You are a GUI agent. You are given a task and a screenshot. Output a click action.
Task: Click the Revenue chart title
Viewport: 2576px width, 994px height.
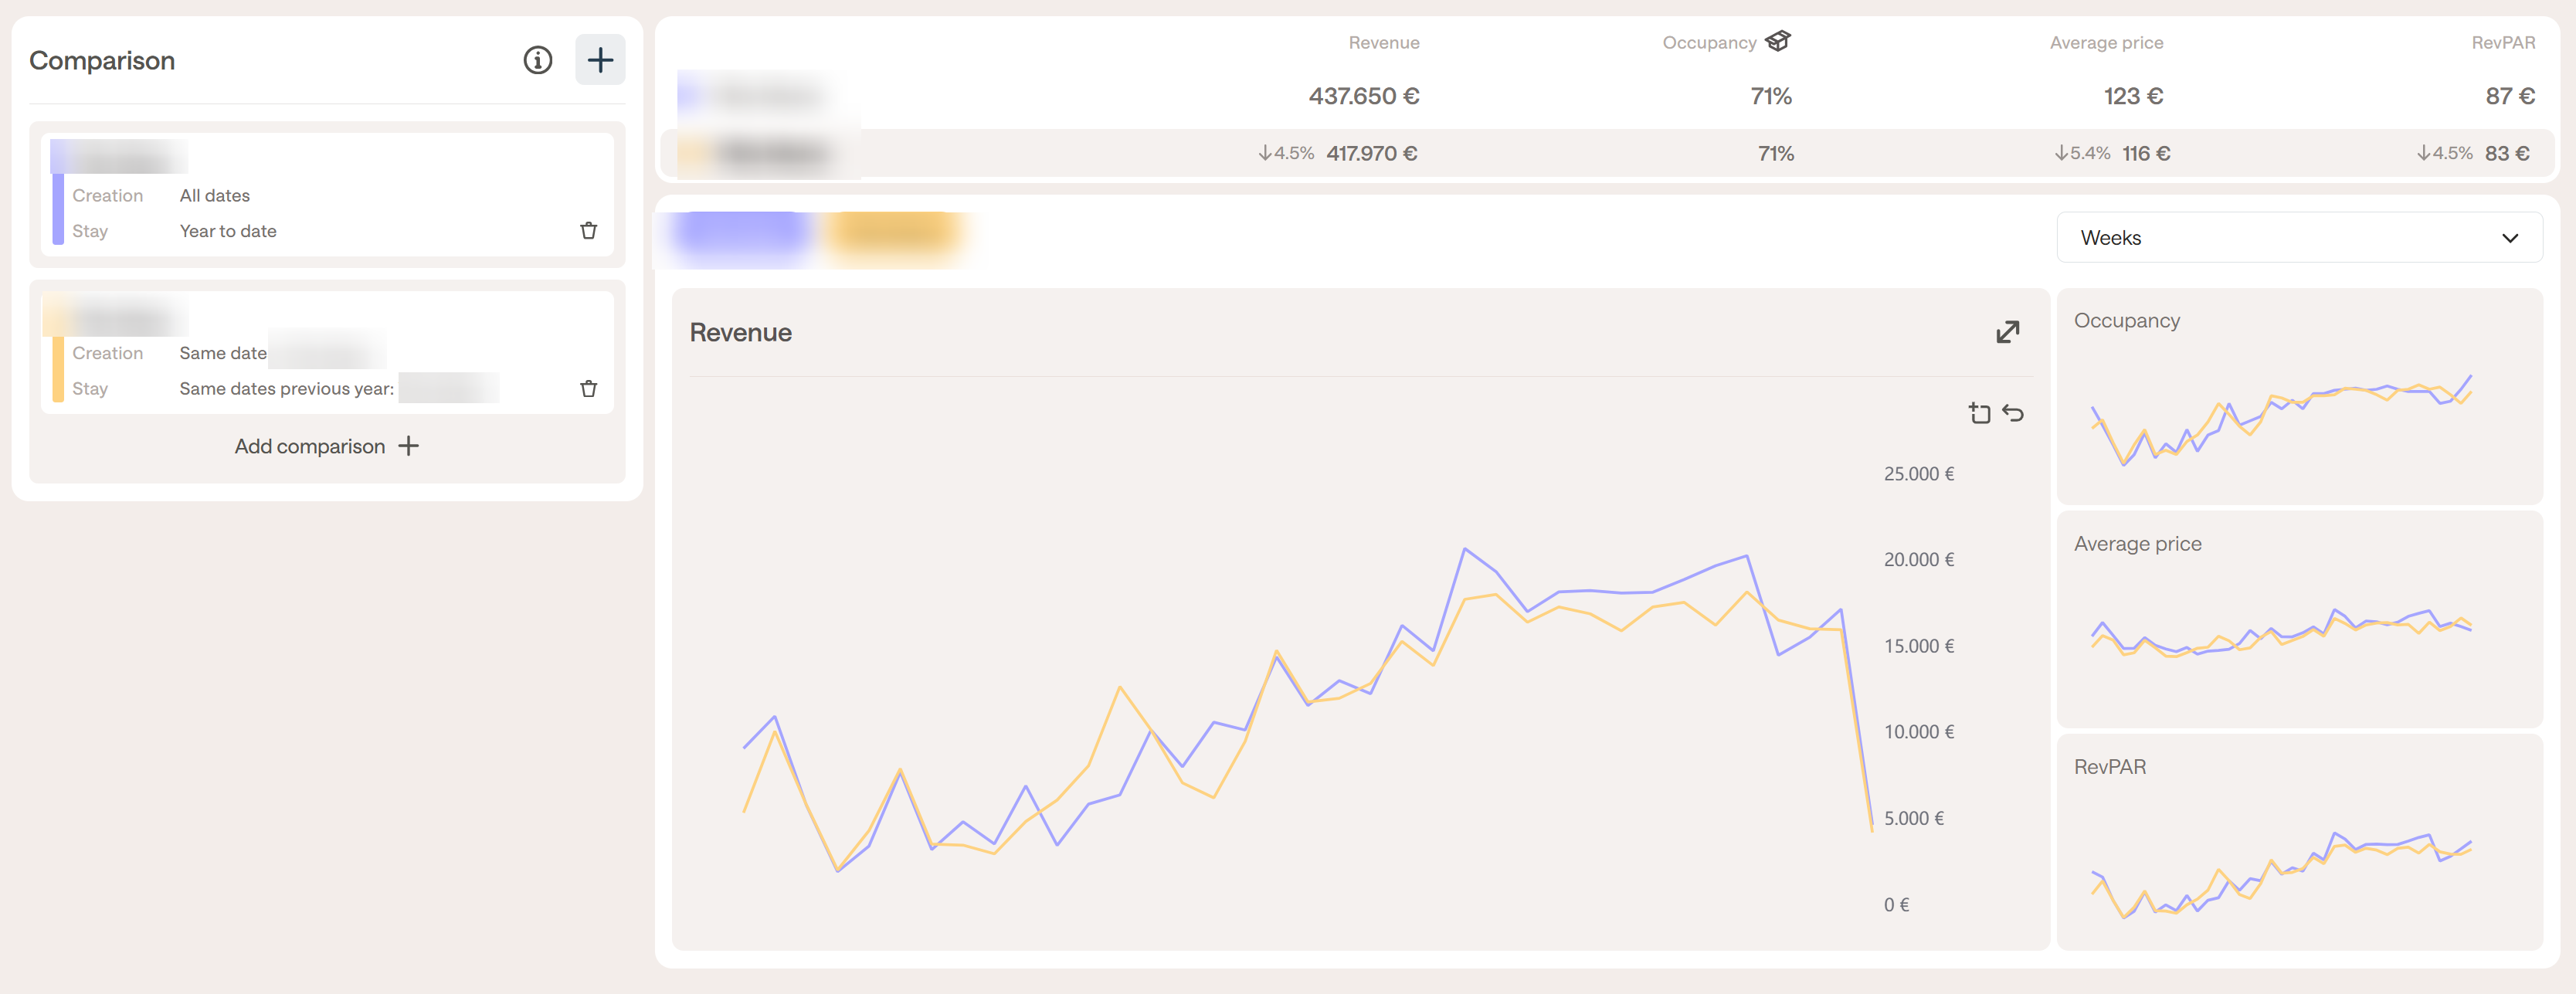tap(740, 333)
